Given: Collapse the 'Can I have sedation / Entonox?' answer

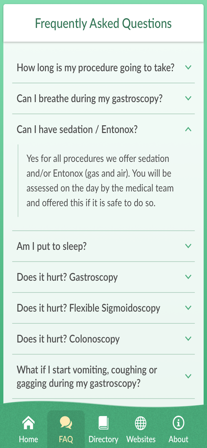Looking at the screenshot, I should point(188,129).
